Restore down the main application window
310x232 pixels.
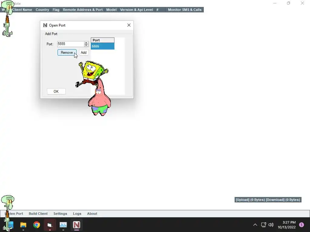click(289, 3)
